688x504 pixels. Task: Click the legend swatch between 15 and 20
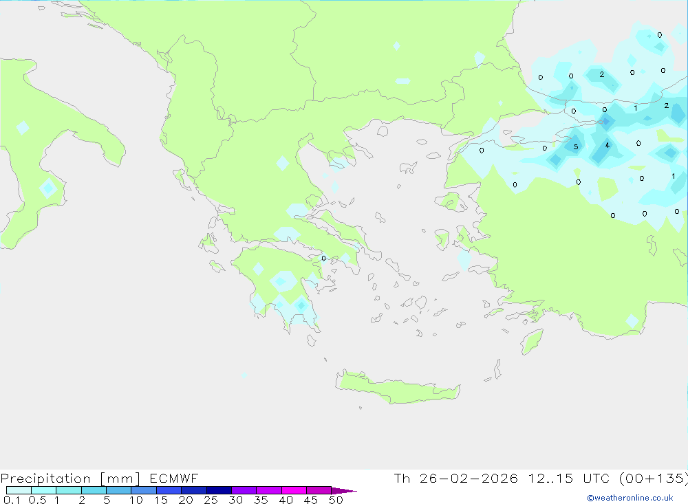[169, 490]
